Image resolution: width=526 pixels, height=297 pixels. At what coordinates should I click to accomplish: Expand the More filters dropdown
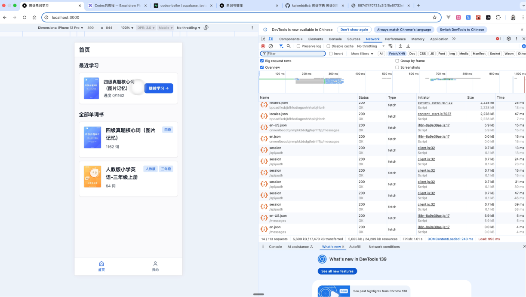tap(362, 54)
